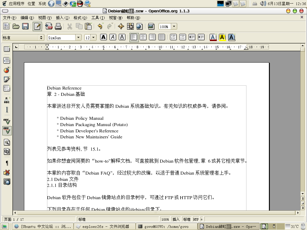Open data sources icon

[7, 152]
